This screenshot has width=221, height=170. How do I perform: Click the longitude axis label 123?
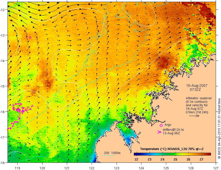coord(117,168)
